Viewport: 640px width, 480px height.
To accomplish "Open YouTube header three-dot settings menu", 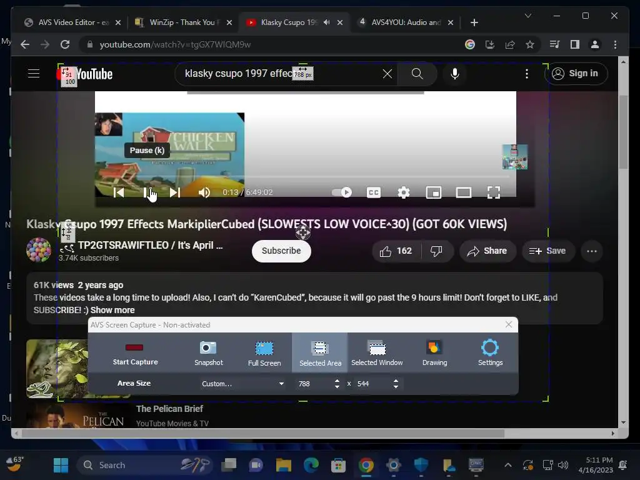I will click(x=526, y=74).
